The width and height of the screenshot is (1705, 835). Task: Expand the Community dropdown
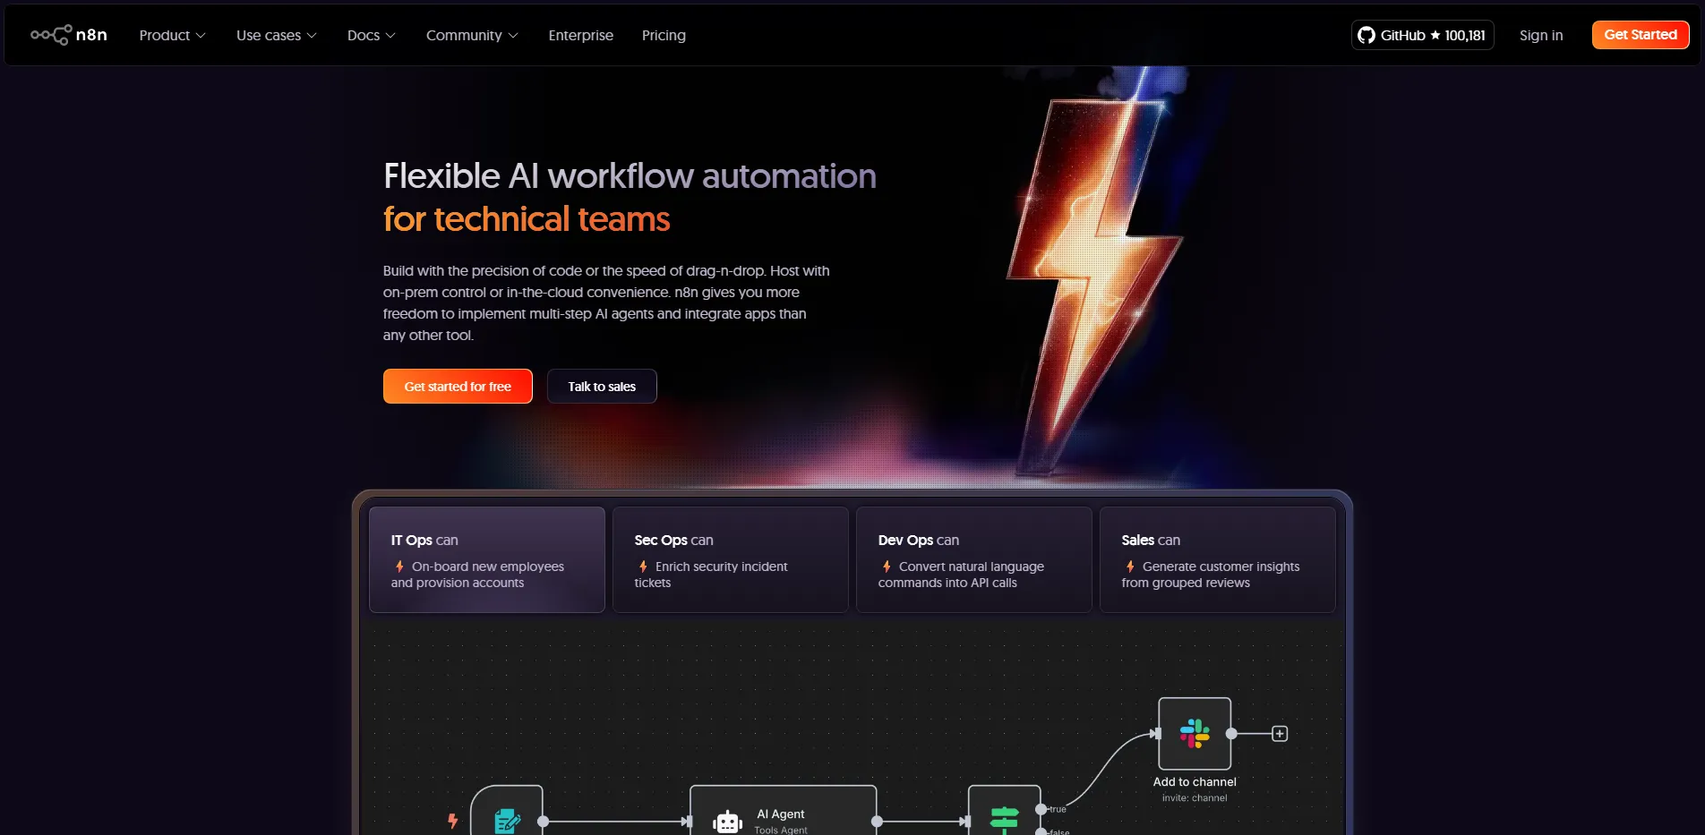[471, 35]
